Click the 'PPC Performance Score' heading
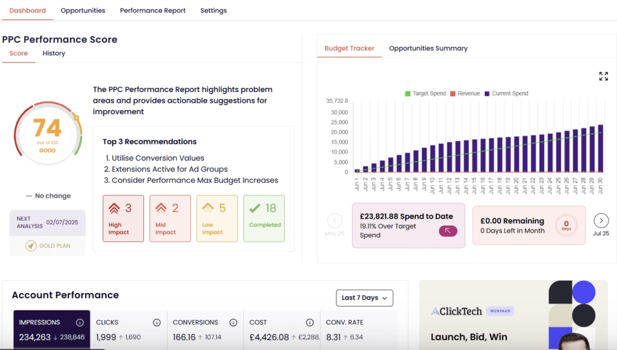The width and height of the screenshot is (617, 350). 60,40
